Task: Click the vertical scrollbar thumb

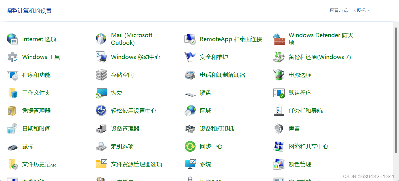Action: pyautogui.click(x=396, y=90)
